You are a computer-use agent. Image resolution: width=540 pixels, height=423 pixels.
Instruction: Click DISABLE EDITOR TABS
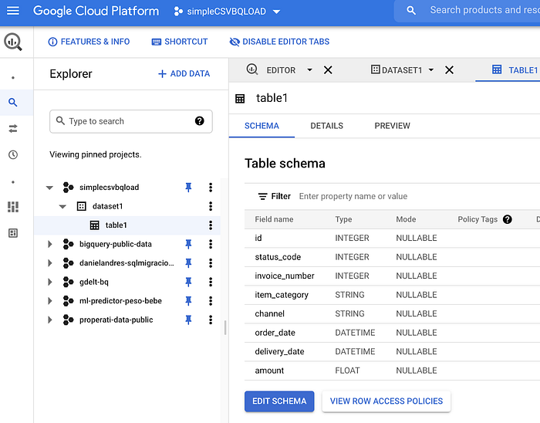(279, 42)
